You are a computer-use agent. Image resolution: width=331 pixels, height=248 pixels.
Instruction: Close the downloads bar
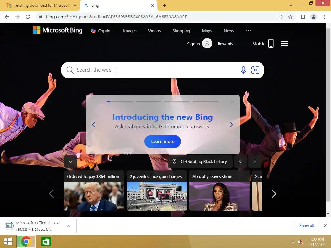point(325,226)
